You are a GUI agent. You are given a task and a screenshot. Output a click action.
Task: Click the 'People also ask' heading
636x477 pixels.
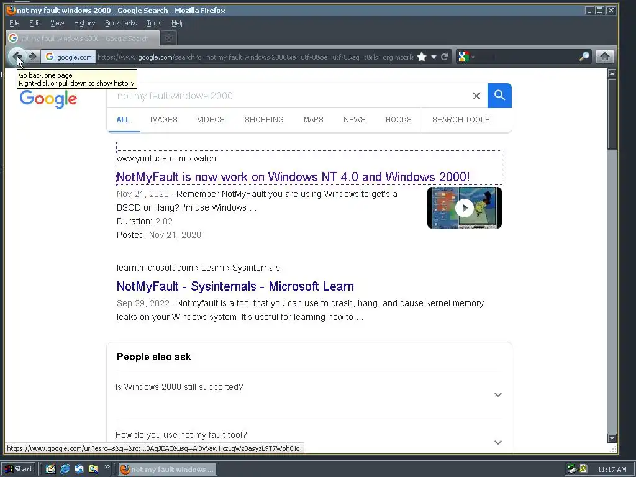coord(154,357)
